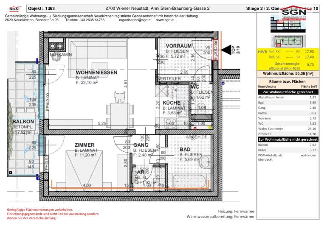Image resolution: width=327 pixels, height=231 pixels.
Task: Click the organisation@sgn.at email address
Action: [x=136, y=20]
